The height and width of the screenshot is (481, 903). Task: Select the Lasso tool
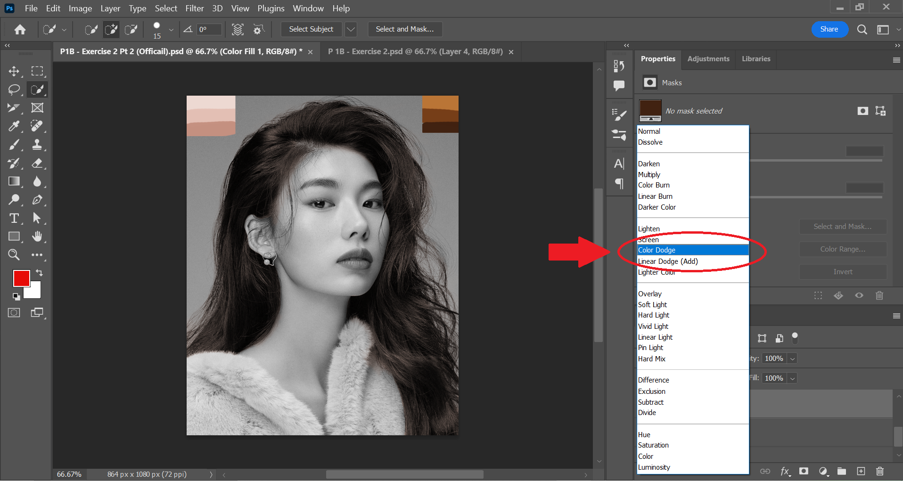point(14,90)
